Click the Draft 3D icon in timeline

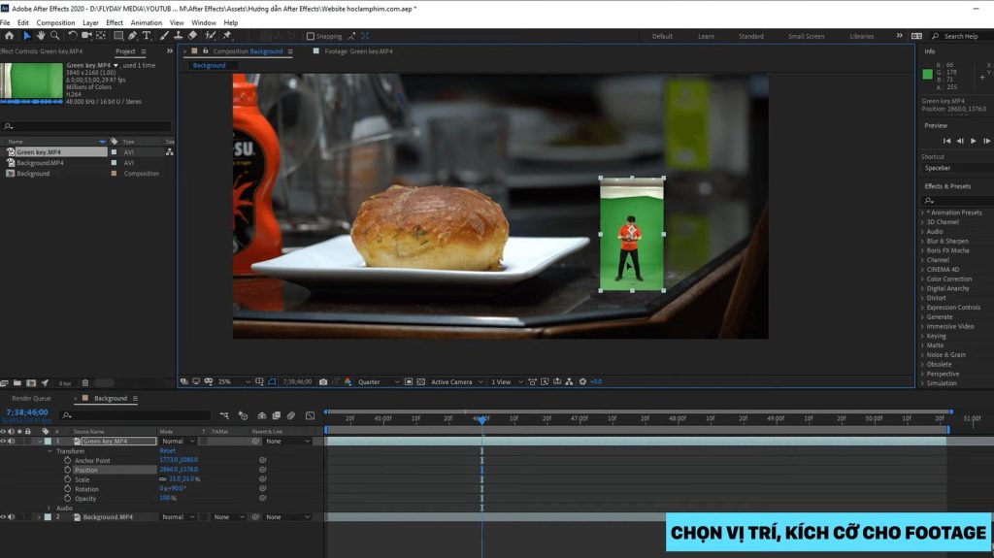pos(243,415)
